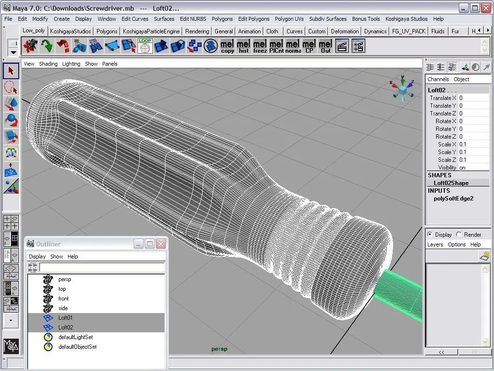The height and width of the screenshot is (371, 494).
Task: Click the Scale X value field
Action: [474, 144]
